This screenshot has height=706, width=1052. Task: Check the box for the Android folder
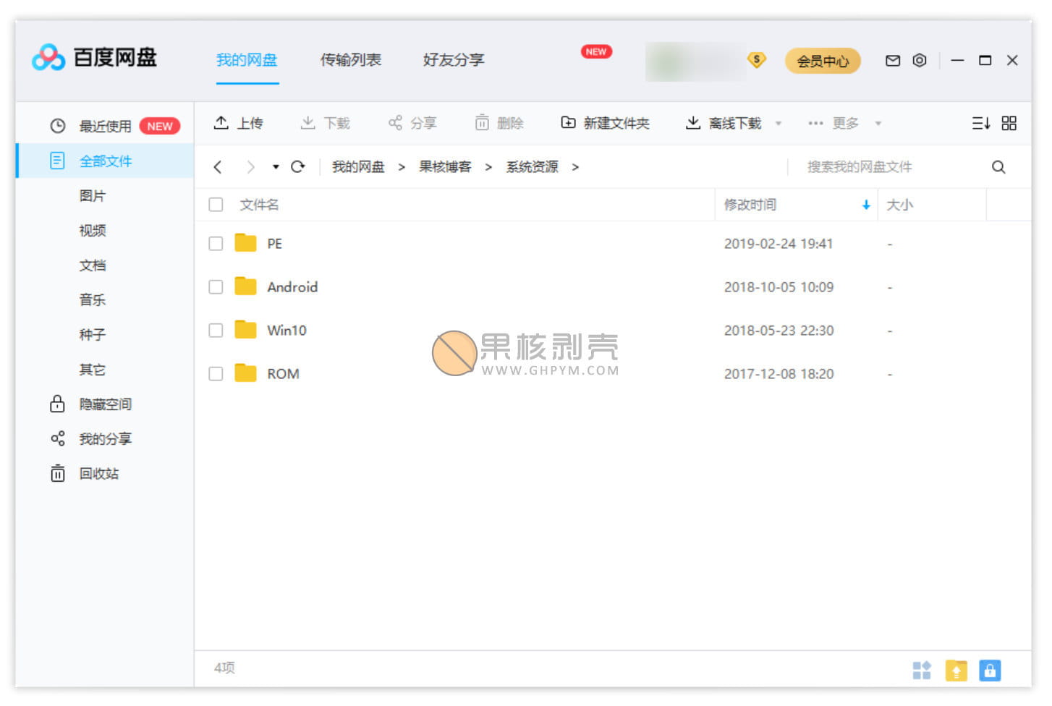click(x=216, y=287)
